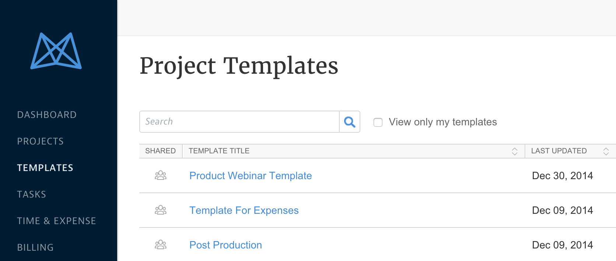
Task: Focus the template Search field
Action: [x=239, y=122]
